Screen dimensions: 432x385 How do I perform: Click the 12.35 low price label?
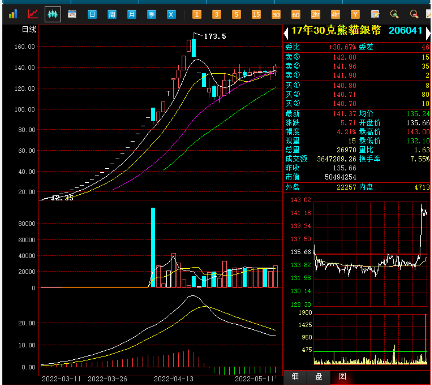[62, 198]
